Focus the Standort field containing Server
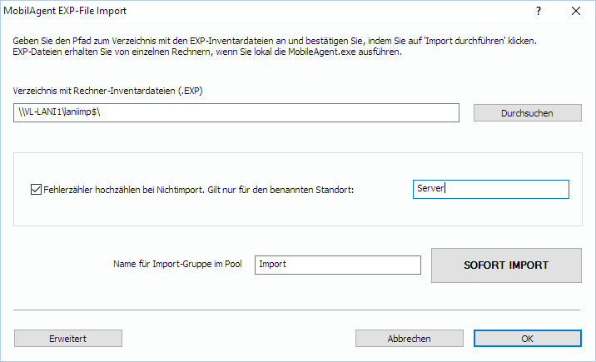The width and height of the screenshot is (596, 362). pos(491,189)
